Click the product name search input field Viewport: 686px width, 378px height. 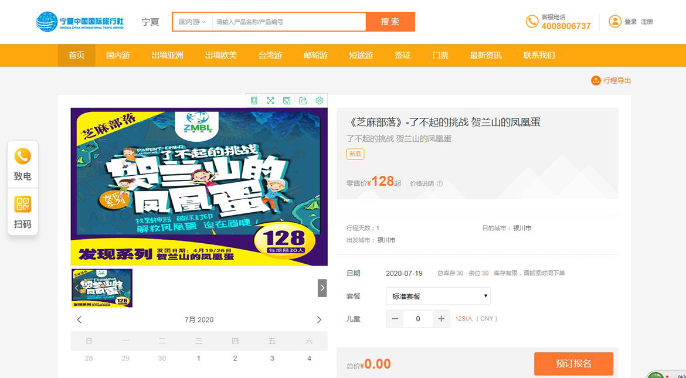288,22
